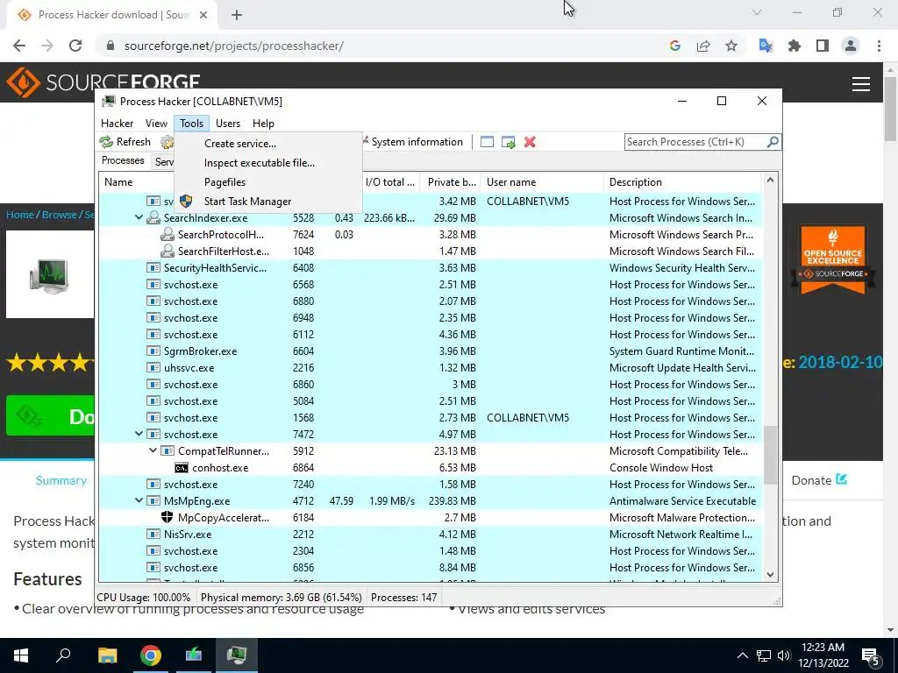The height and width of the screenshot is (673, 898).
Task: Reload the page in Chrome
Action: 75,46
